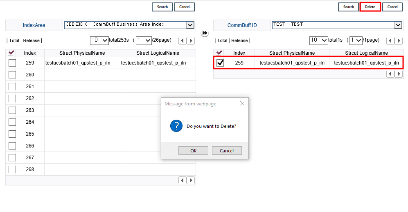Click the Delete button in right panel

tap(370, 7)
